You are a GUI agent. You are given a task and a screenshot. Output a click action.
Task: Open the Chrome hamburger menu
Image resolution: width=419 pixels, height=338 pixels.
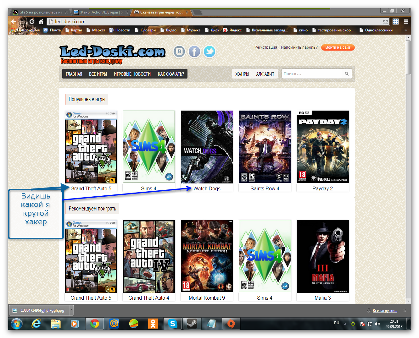[x=406, y=22]
